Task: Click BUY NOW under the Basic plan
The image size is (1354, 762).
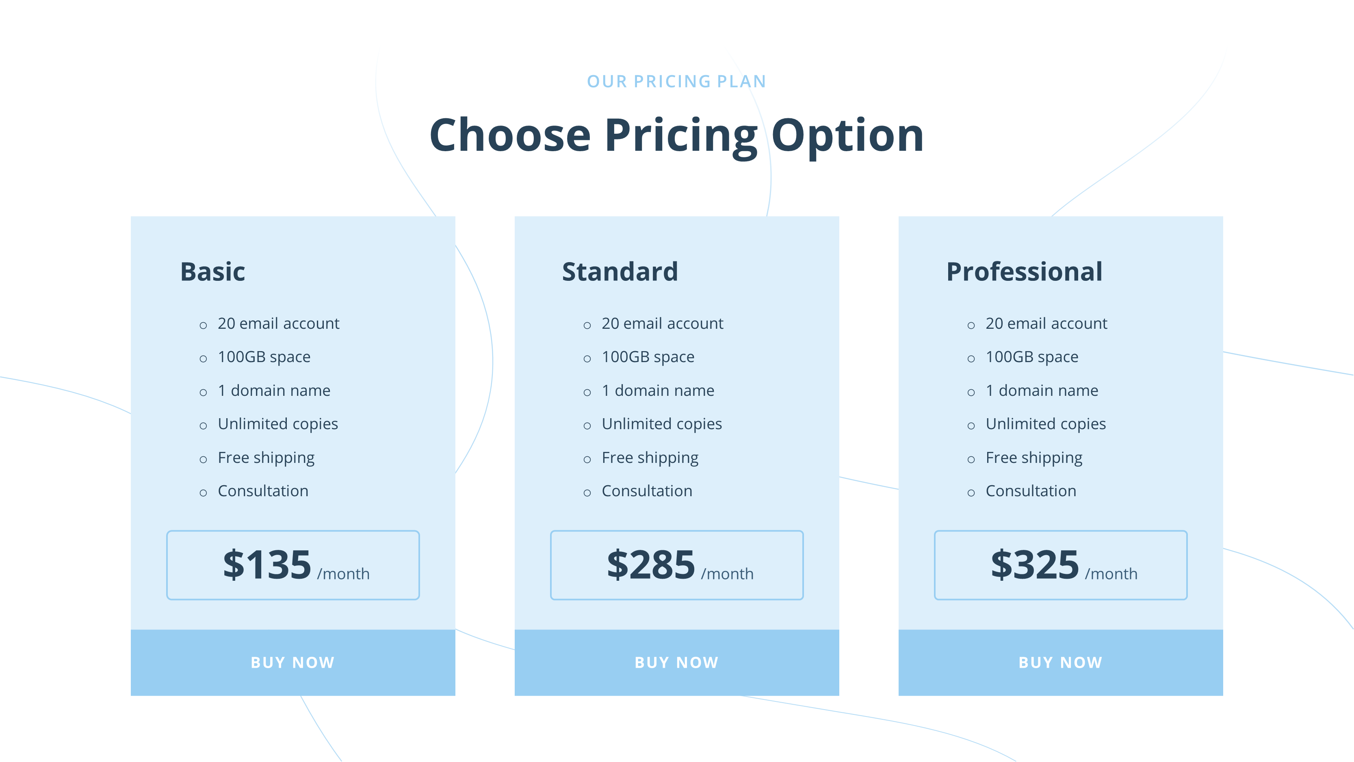Action: coord(293,662)
